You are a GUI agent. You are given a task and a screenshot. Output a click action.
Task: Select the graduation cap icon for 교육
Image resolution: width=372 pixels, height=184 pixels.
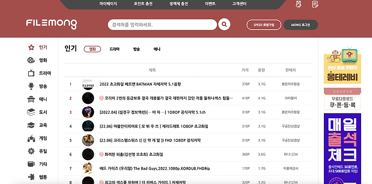click(31, 125)
